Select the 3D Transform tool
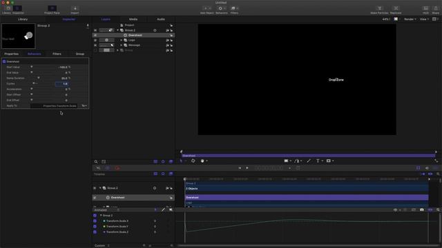Screen dimensions: 442x248 tap(193, 161)
